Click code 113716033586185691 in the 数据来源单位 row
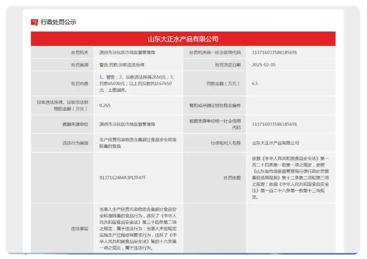The image size is (367, 259). (x=274, y=124)
